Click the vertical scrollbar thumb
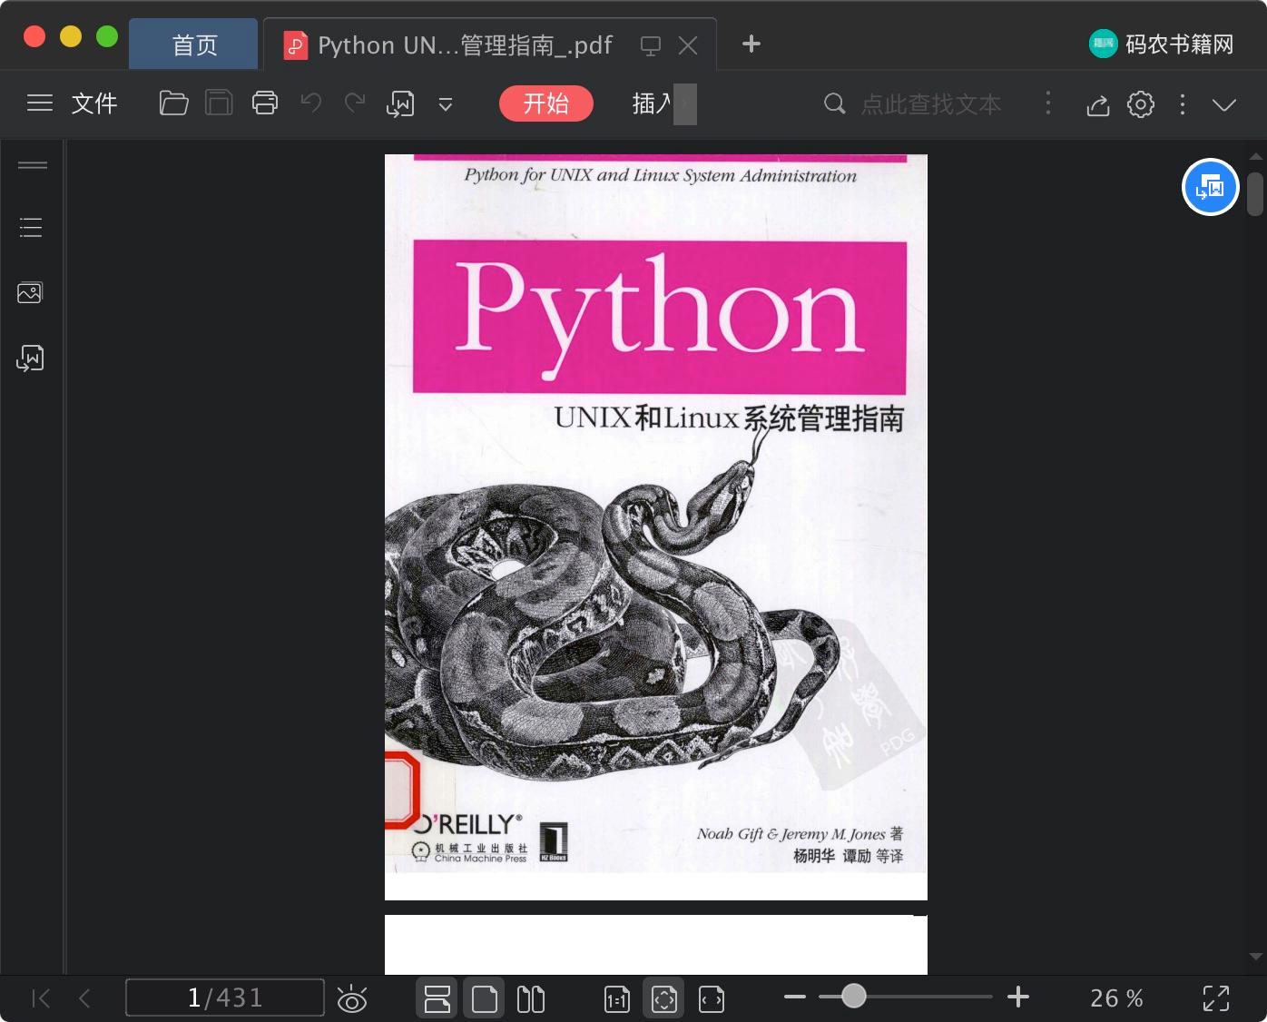 [x=1255, y=194]
